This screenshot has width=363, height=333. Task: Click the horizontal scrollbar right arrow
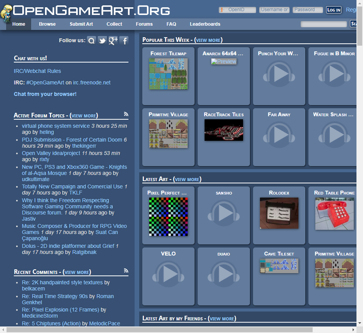coord(353,330)
